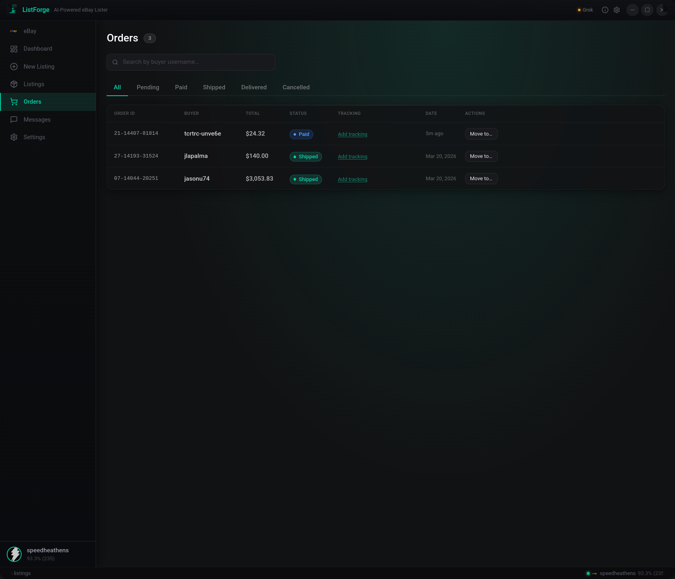Maximize the ListForge window
This screenshot has height=579, width=675.
coord(647,10)
